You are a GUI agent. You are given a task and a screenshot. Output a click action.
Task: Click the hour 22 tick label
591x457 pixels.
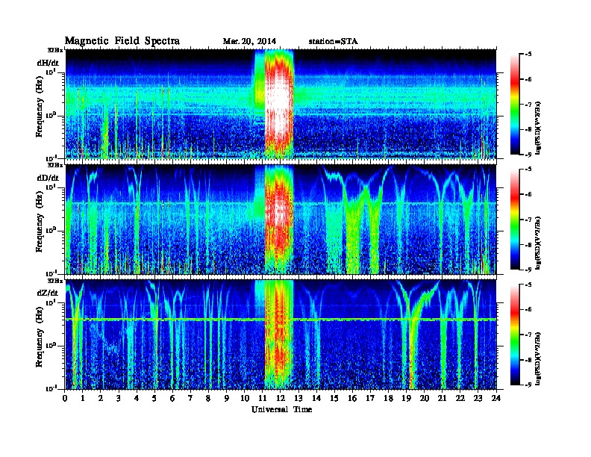pyautogui.click(x=460, y=399)
